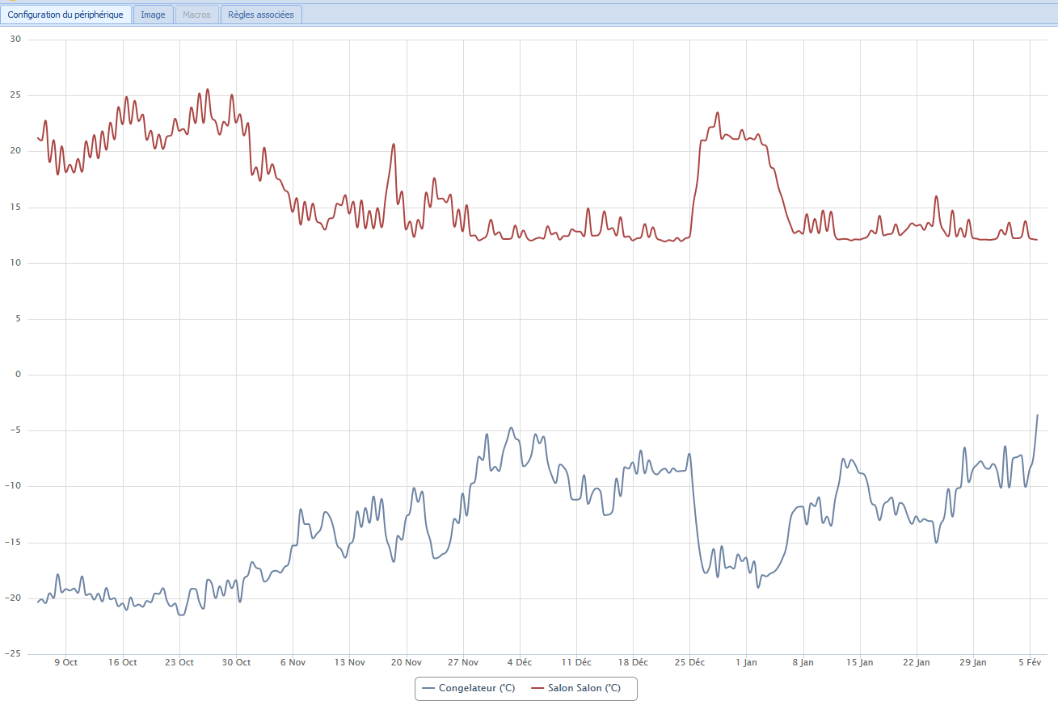This screenshot has width=1058, height=705.
Task: Click the Congelateur curve end point at 5 Fév
Action: (x=1037, y=415)
